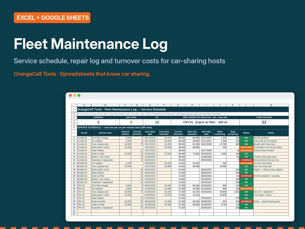Click the 'Next due odometer' column heading

(192, 133)
